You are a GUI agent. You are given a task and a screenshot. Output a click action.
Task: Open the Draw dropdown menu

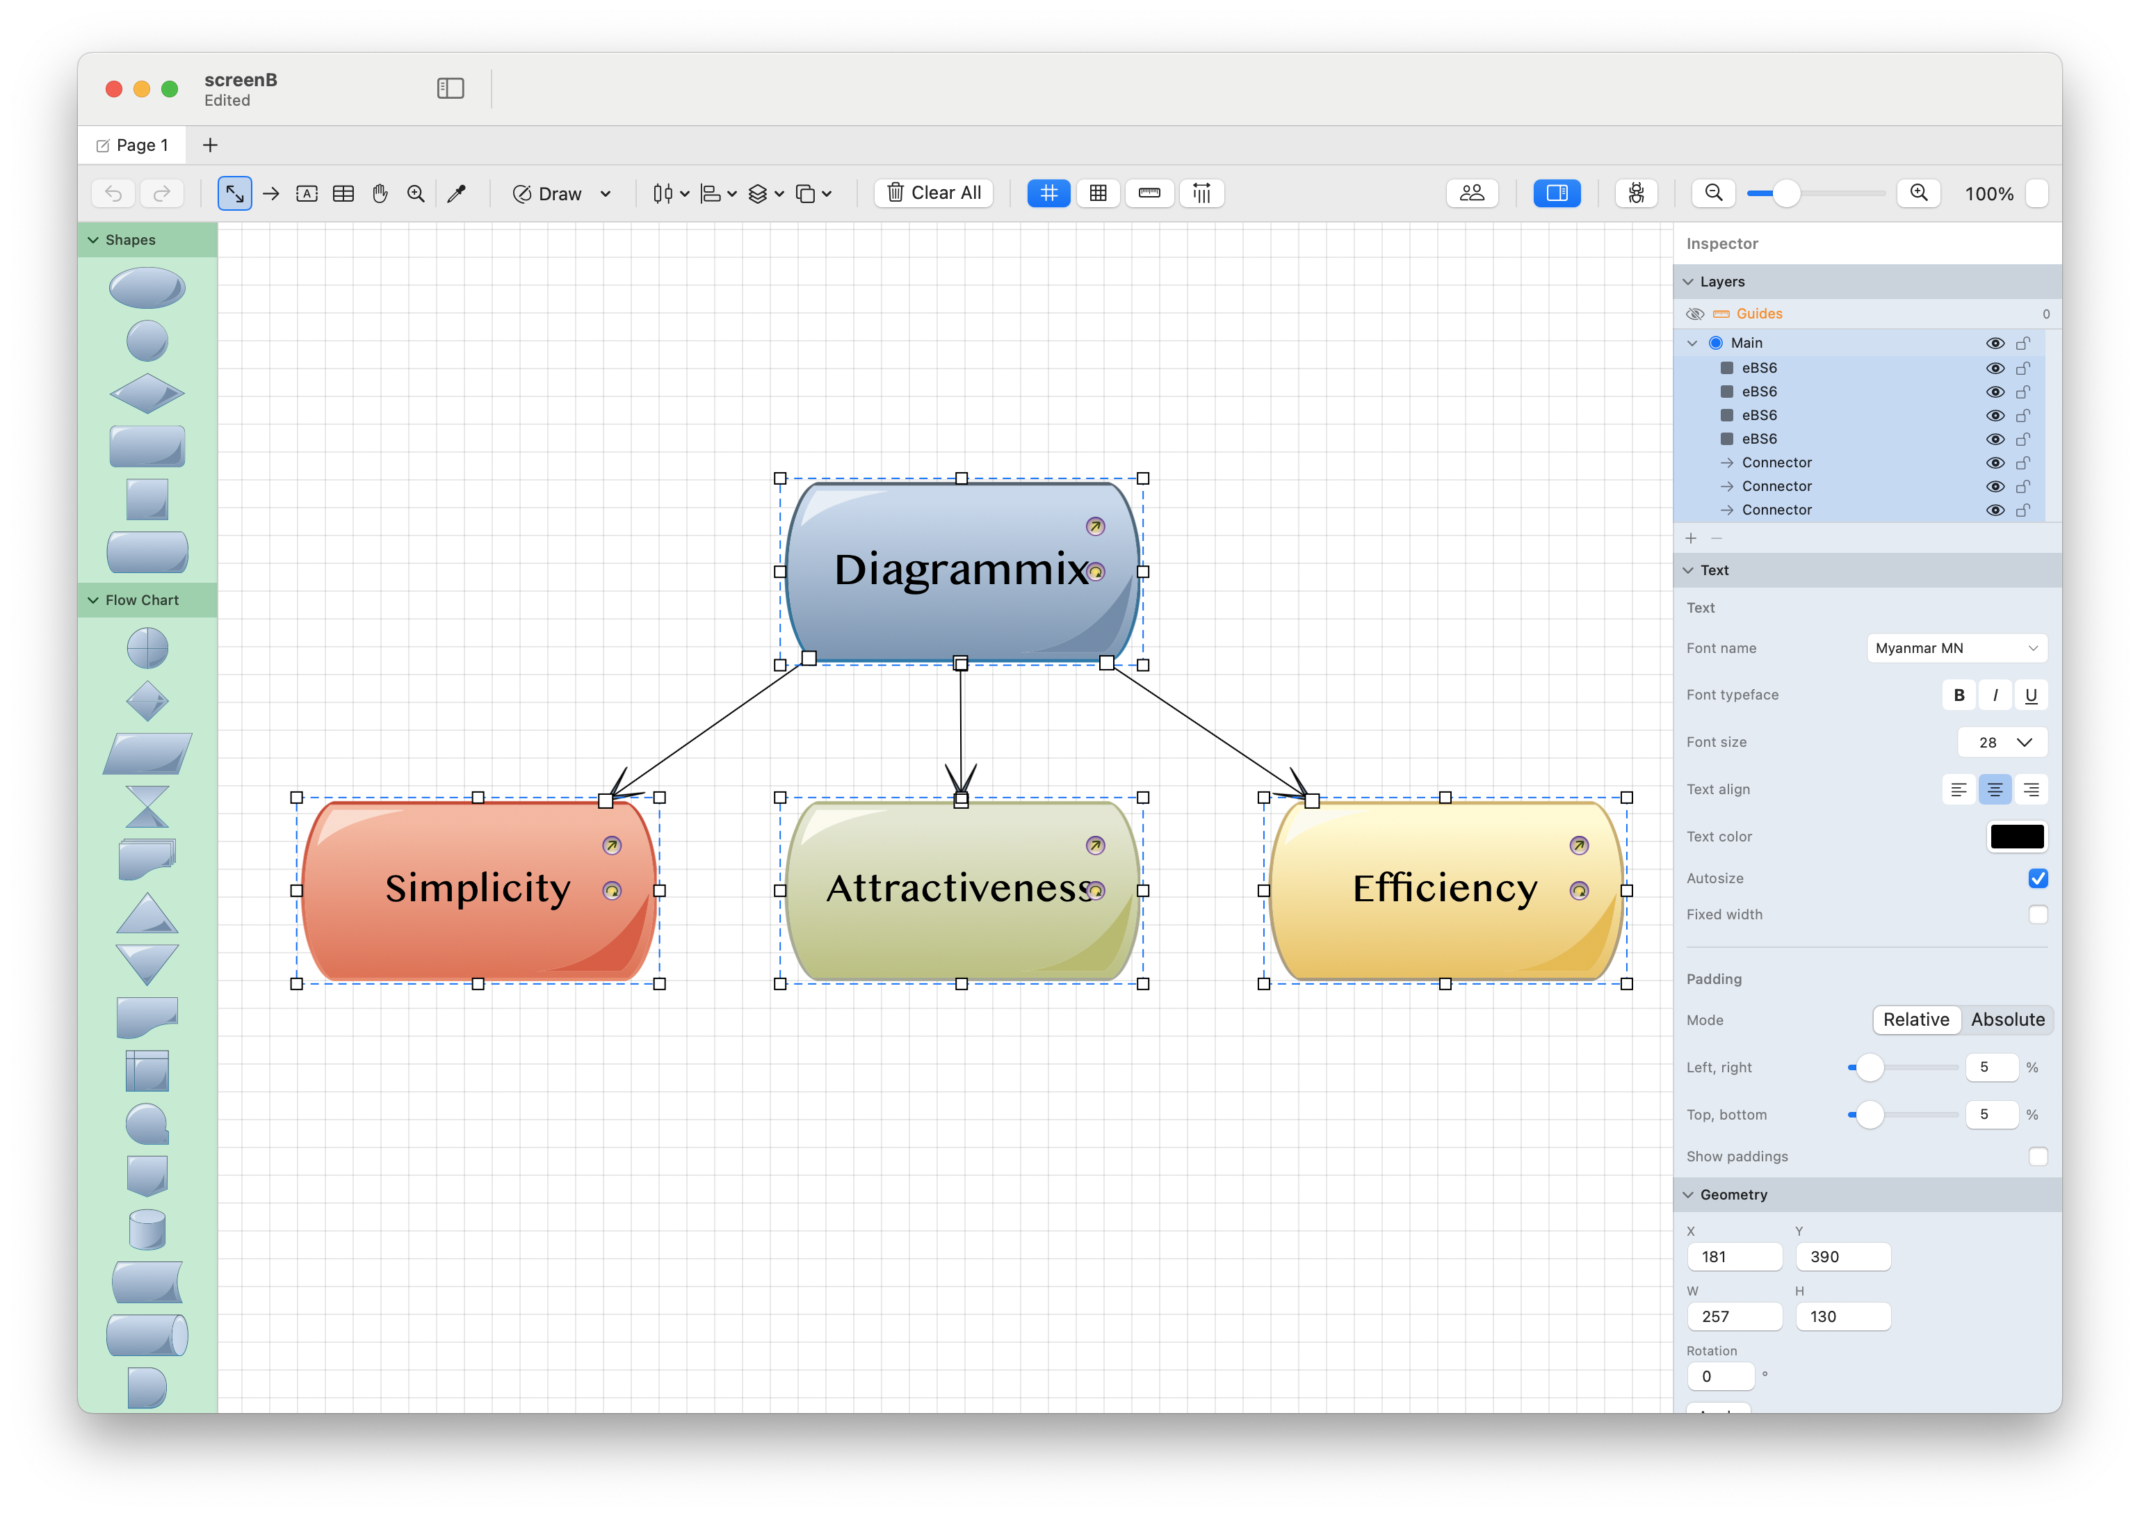pos(605,193)
